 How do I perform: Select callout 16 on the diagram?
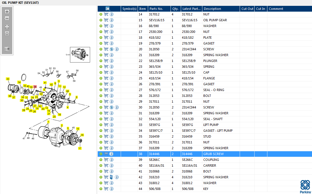82,135
